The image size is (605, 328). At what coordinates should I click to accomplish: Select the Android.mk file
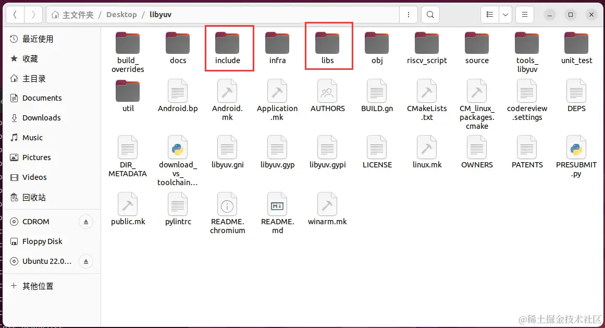point(228,100)
